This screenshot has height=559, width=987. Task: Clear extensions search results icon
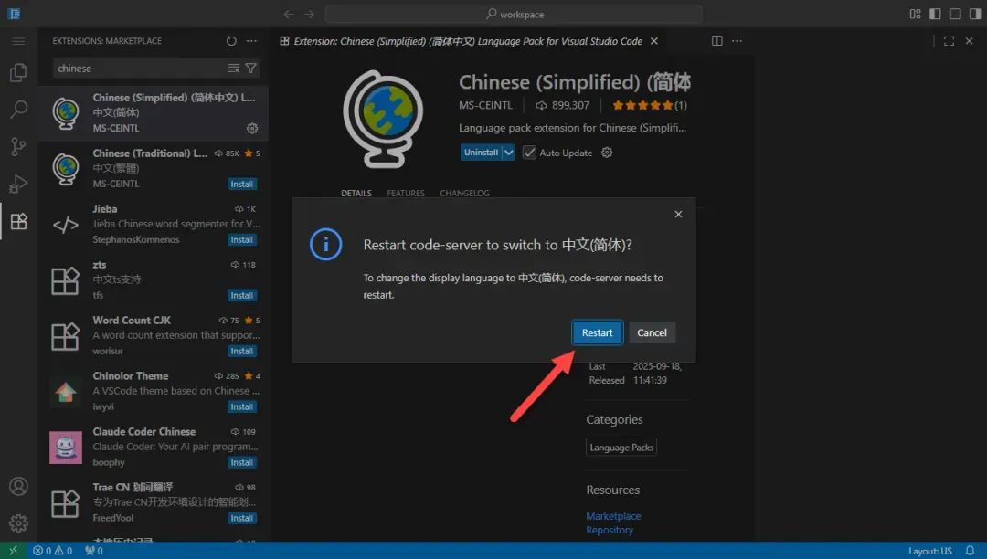click(x=234, y=69)
